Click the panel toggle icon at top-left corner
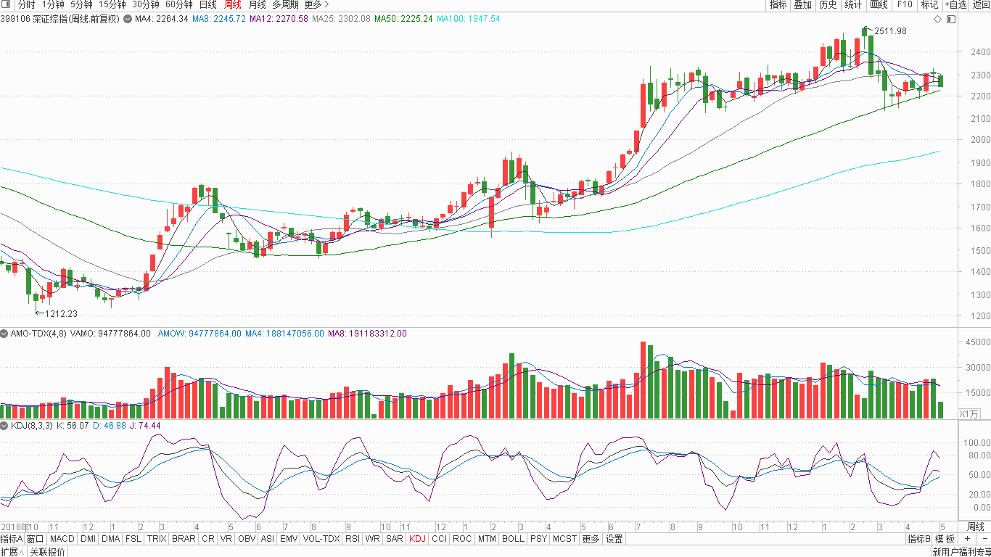Viewport: 991px width, 557px height. coord(5,4)
